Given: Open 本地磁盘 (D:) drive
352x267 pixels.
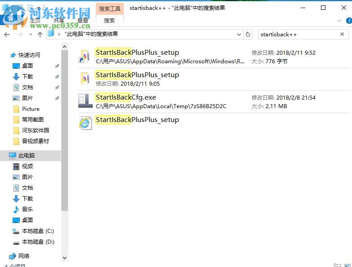Looking at the screenshot, I should tap(38, 242).
